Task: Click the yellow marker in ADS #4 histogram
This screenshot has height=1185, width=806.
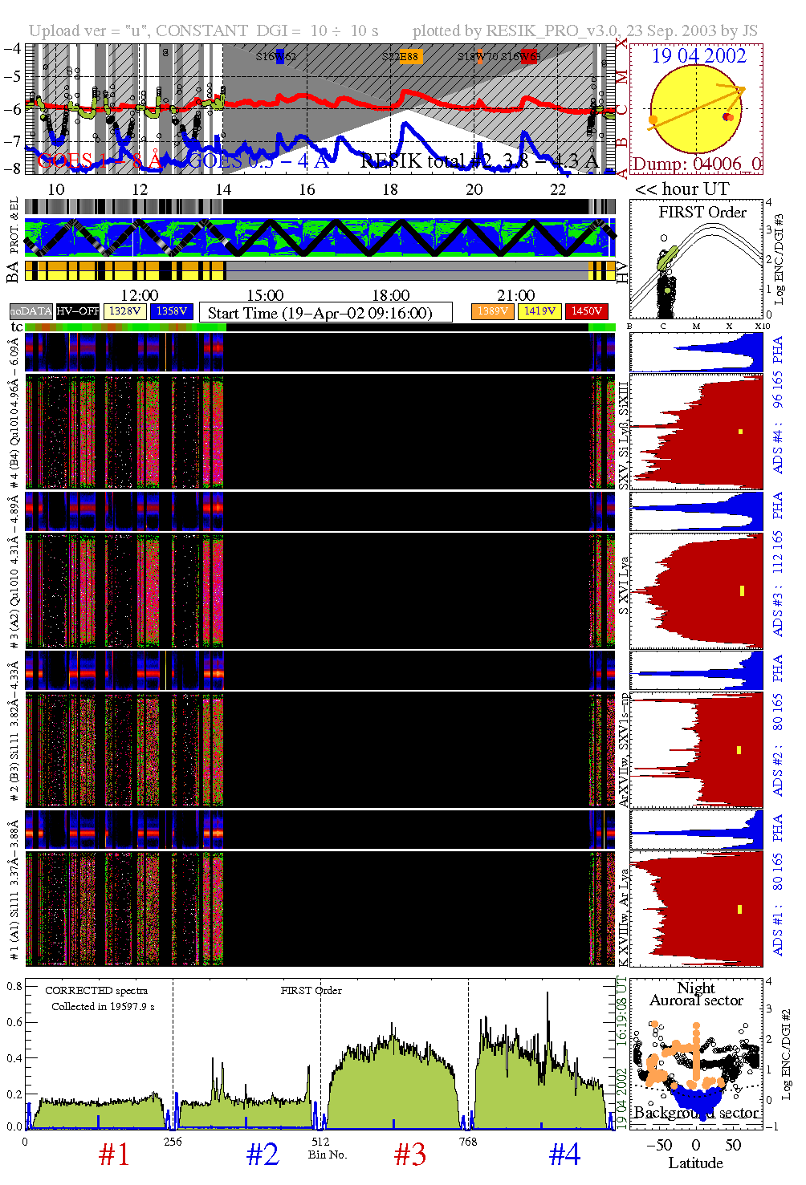Action: pyautogui.click(x=740, y=432)
